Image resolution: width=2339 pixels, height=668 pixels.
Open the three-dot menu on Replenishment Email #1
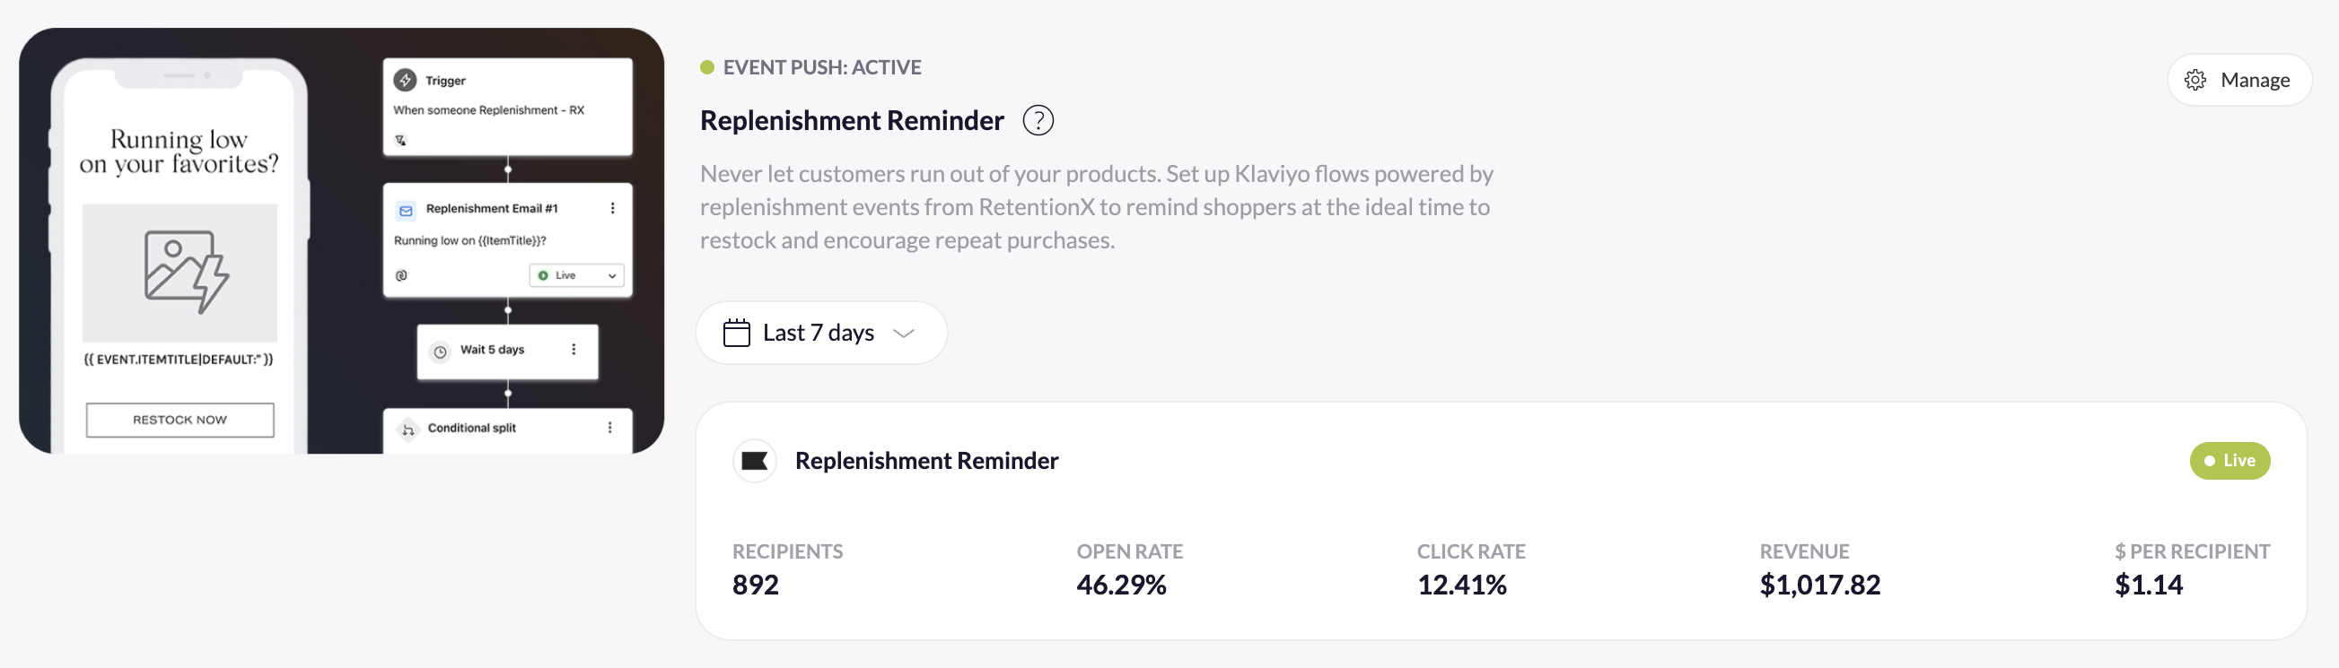point(614,208)
